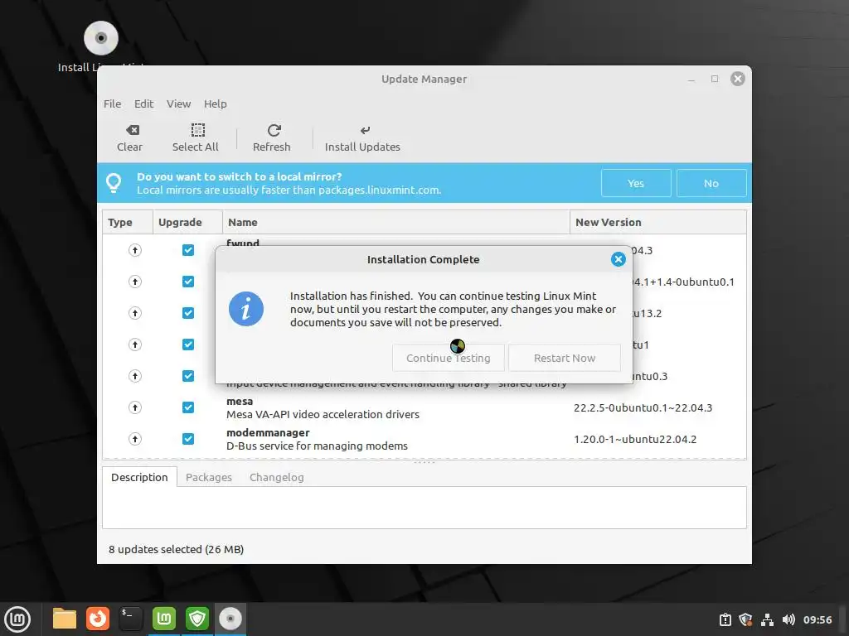Minimize the Update Manager window
Viewport: 849px width, 636px height.
point(691,79)
